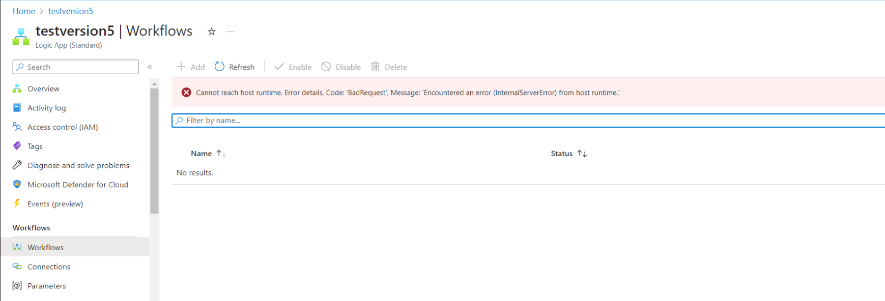Viewport: 885px width, 301px height.
Task: Click the sidebar scrollbar thumb
Action: [x=154, y=151]
